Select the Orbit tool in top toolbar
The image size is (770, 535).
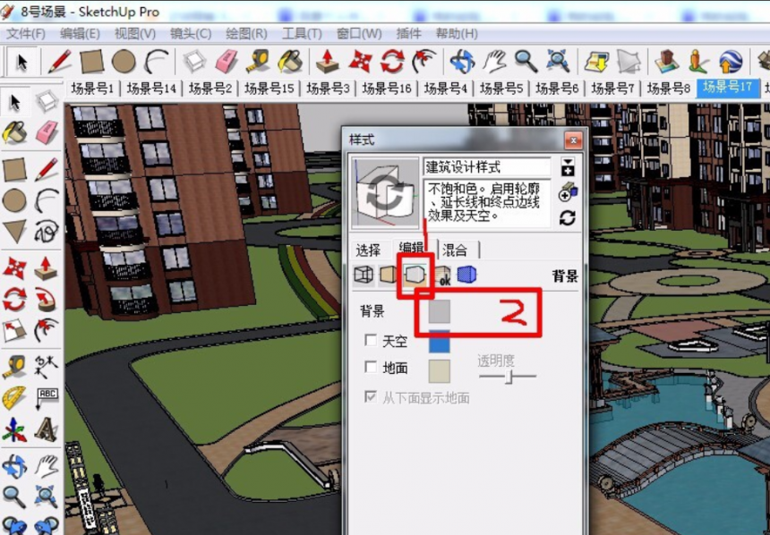(462, 62)
